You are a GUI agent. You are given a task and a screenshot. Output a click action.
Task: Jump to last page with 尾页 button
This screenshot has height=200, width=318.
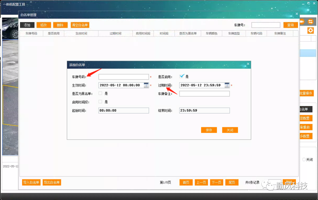[232, 182]
